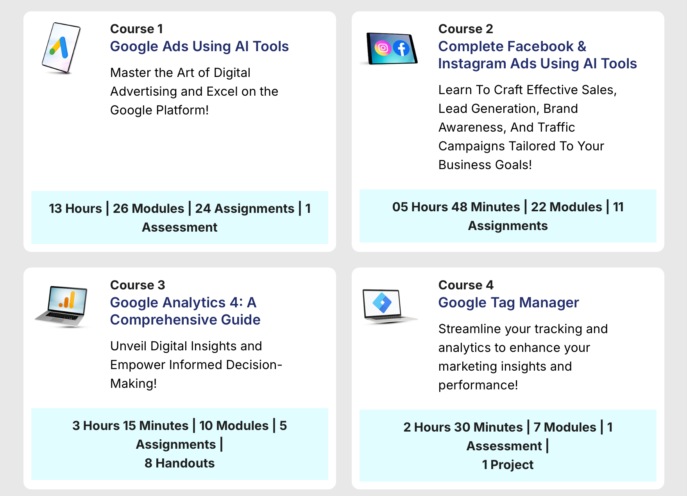Screen dimensions: 687x496
Task: Click the Google Analytics laptop icon
Action: click(x=63, y=307)
